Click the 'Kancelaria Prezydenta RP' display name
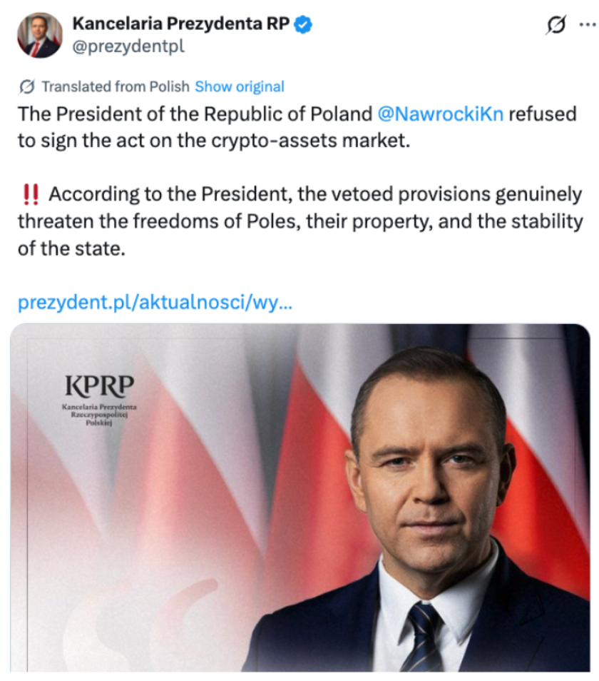Viewport: 599px width, 681px height. tap(180, 24)
